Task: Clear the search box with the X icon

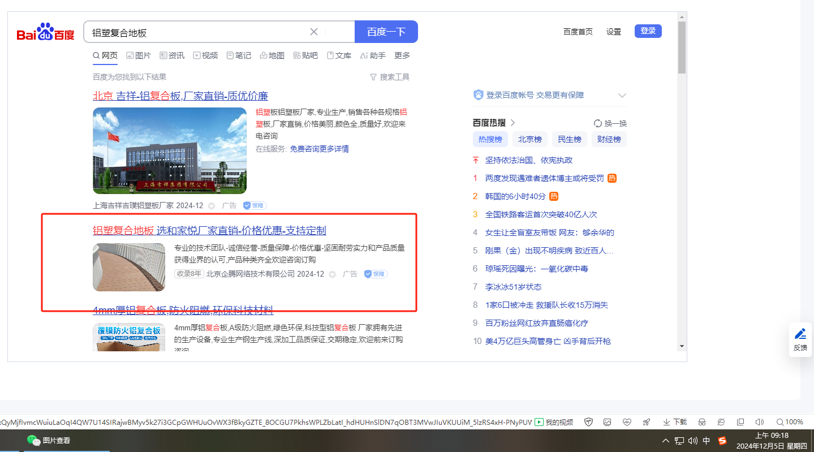Action: [x=314, y=32]
